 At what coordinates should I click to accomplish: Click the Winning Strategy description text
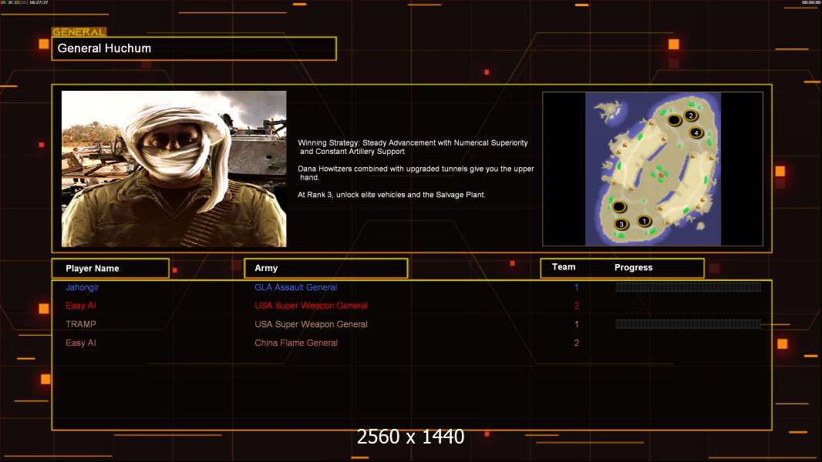click(413, 147)
